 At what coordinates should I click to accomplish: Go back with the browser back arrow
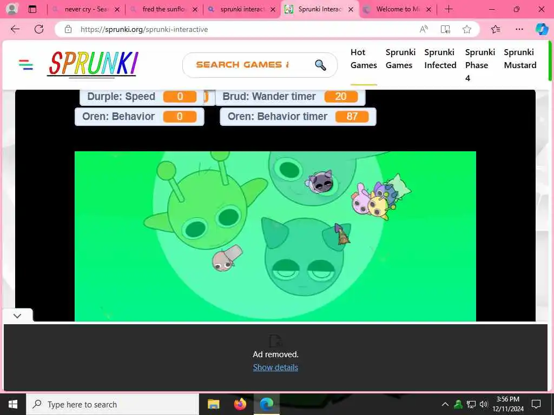coord(15,29)
